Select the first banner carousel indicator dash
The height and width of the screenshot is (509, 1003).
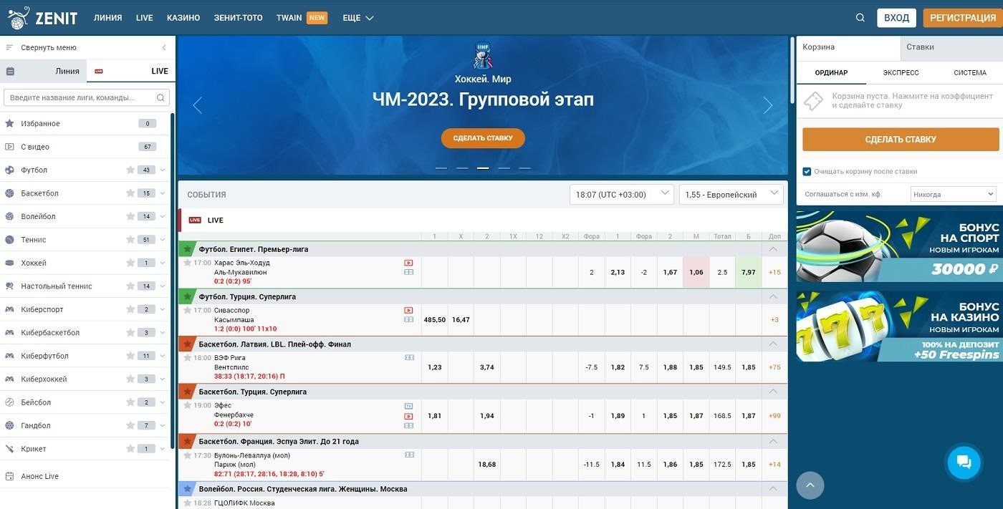tap(441, 168)
